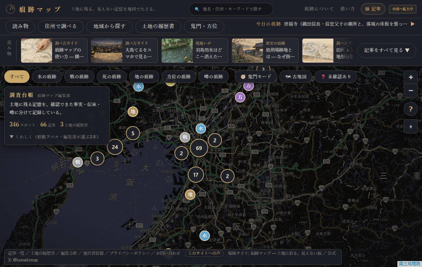This screenshot has width=422, height=267.
Task: Open 記事一覧 footer link
Action: click(x=17, y=253)
